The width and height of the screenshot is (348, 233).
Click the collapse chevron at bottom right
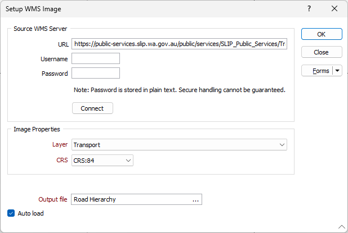pos(341,227)
